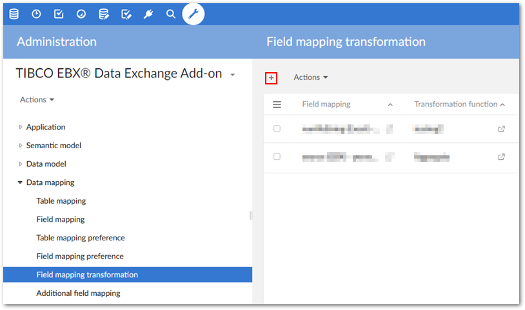Open the database icon in top bar
525x310 pixels.
pyautogui.click(x=14, y=14)
